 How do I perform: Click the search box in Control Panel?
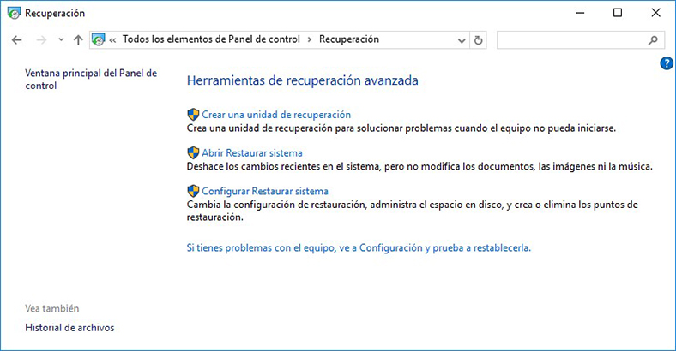580,40
